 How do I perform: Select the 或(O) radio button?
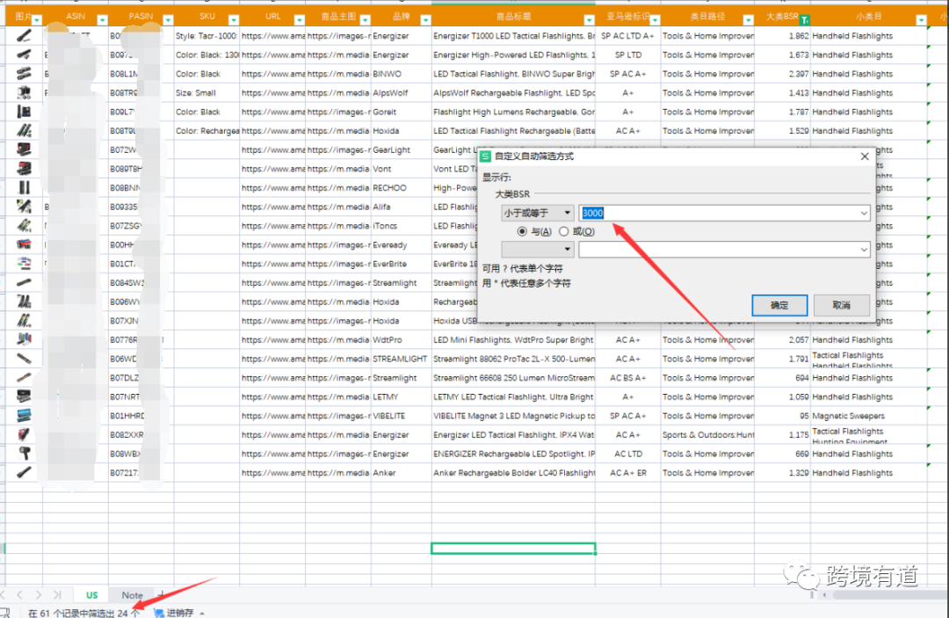coord(564,231)
